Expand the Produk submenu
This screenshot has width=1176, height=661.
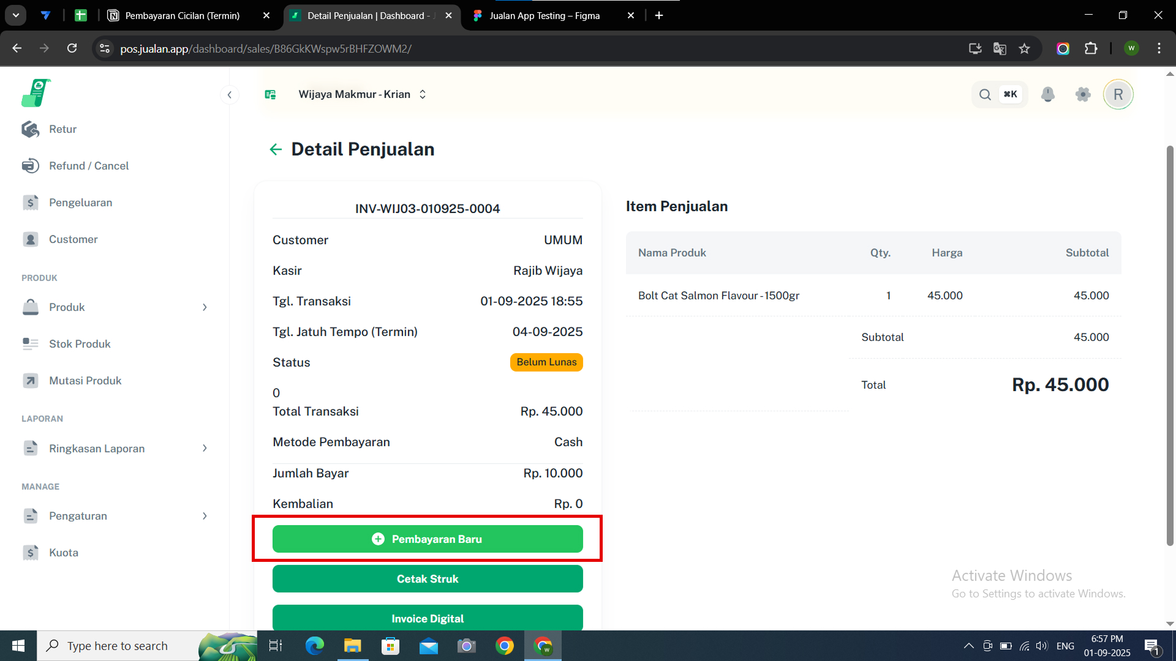click(x=205, y=307)
